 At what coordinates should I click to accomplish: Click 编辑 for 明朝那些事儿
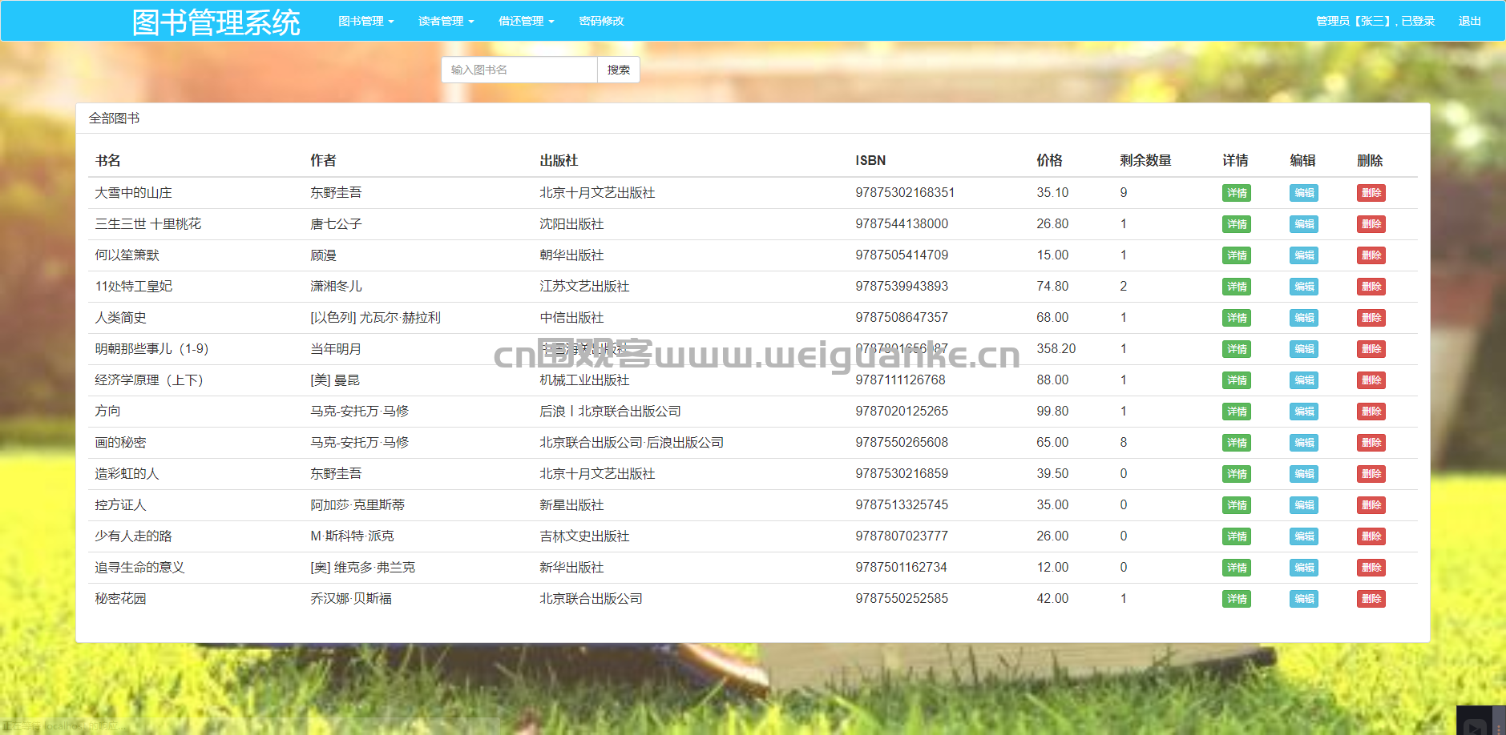1303,349
